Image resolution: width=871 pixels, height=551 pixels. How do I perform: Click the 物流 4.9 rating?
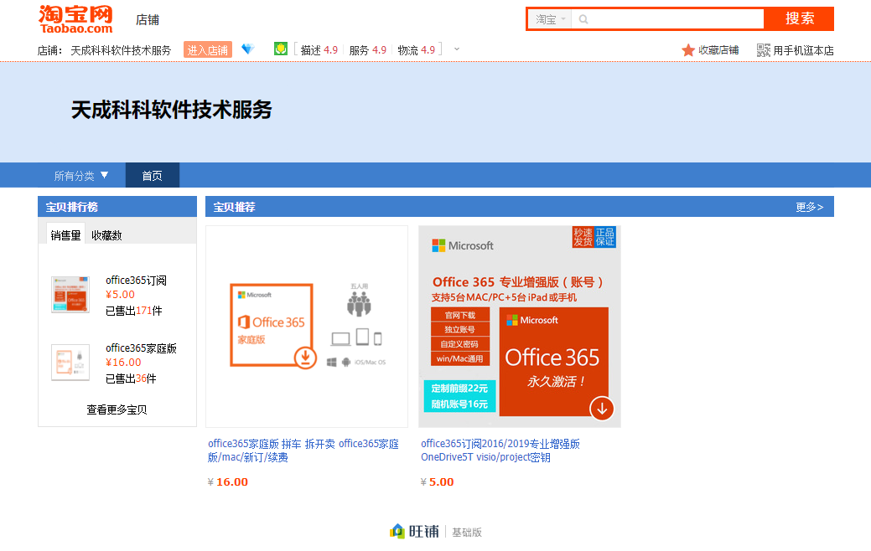pyautogui.click(x=417, y=50)
